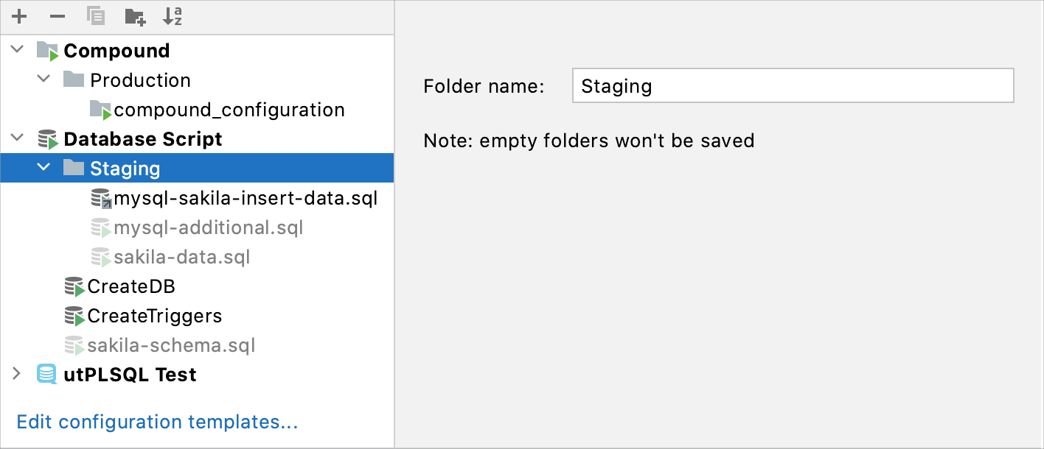
Task: Sort configurations alphabetically
Action: pos(172,16)
